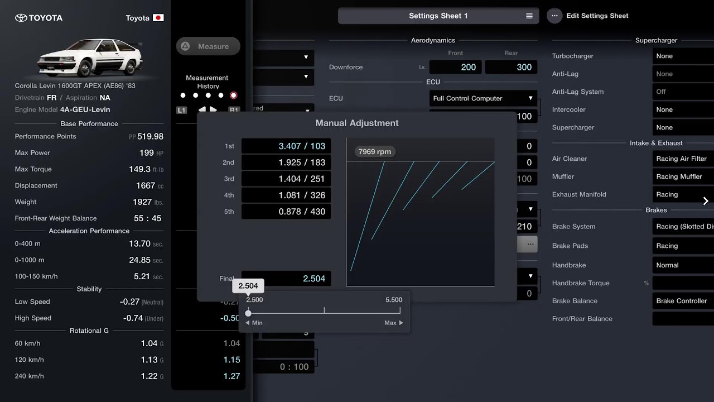
Task: Click the left arrow under Measurement History
Action: pos(202,109)
